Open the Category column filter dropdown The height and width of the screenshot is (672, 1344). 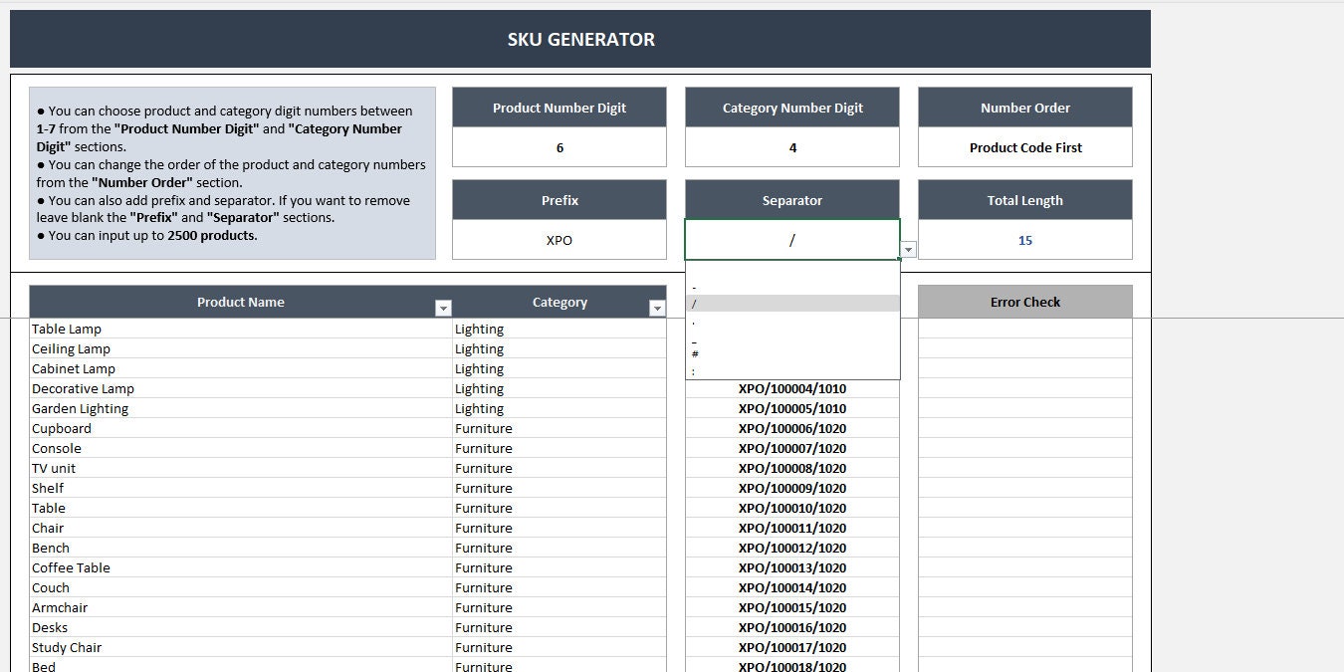(x=656, y=308)
